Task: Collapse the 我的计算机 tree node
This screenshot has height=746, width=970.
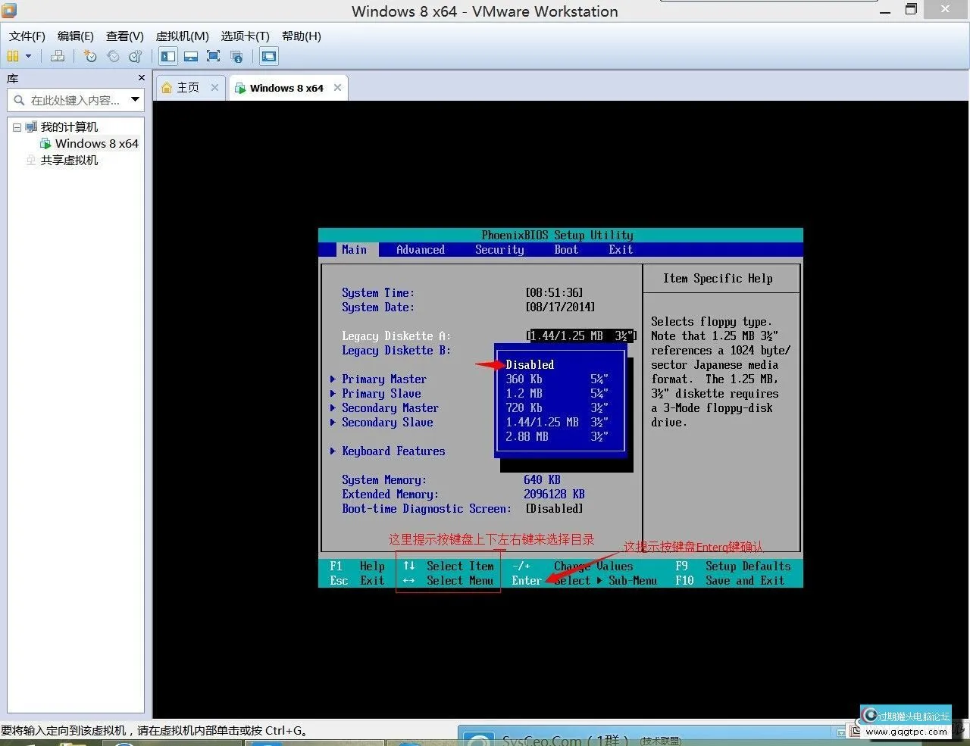Action: [x=17, y=127]
